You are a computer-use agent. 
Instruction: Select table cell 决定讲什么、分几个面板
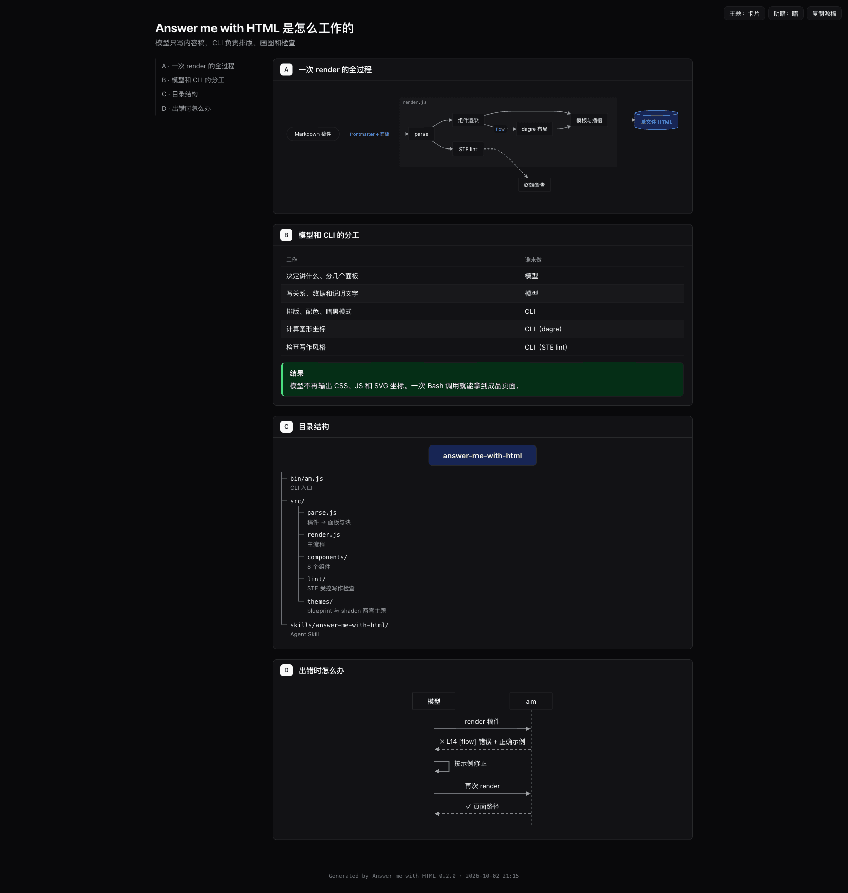point(322,276)
